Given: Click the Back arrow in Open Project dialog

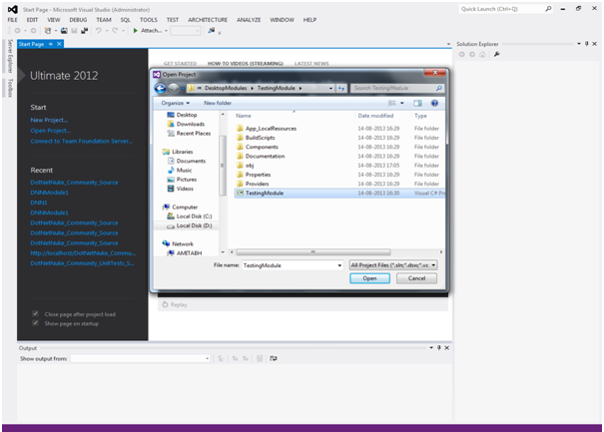Looking at the screenshot, I should pyautogui.click(x=161, y=89).
